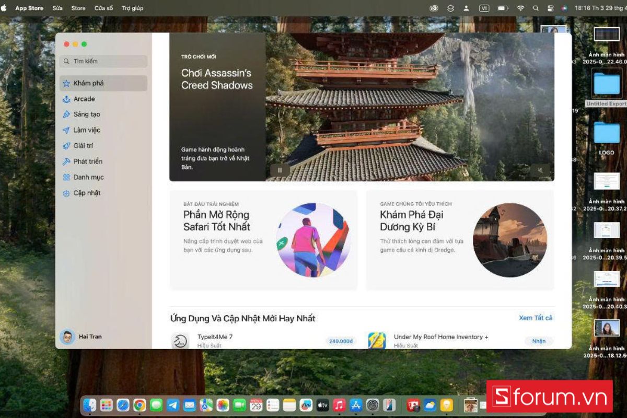Image resolution: width=627 pixels, height=418 pixels.
Task: Open FaceTime from the Dock
Action: 240,405
